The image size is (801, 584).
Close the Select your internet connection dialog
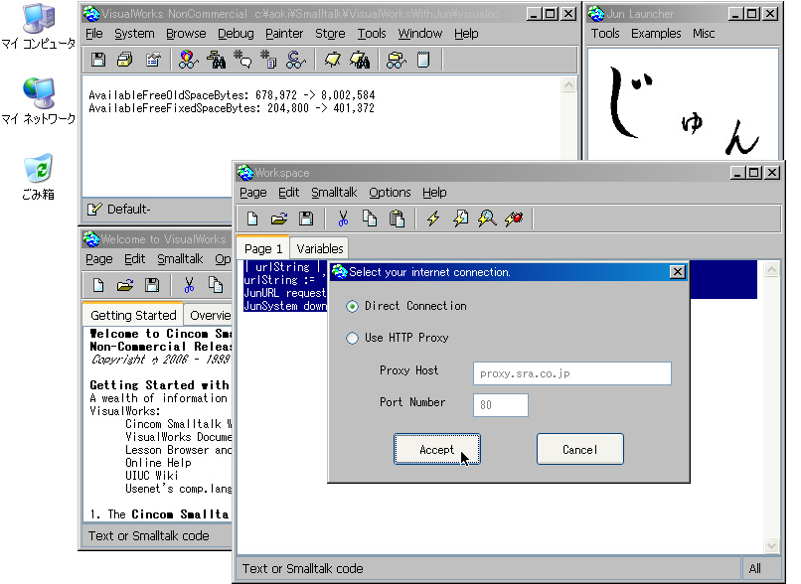[x=678, y=272]
